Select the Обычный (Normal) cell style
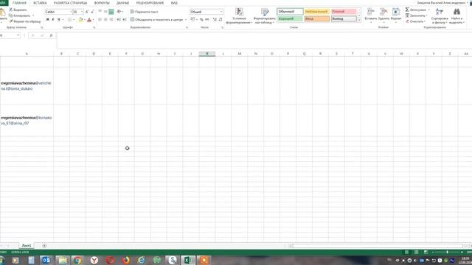 [x=290, y=12]
